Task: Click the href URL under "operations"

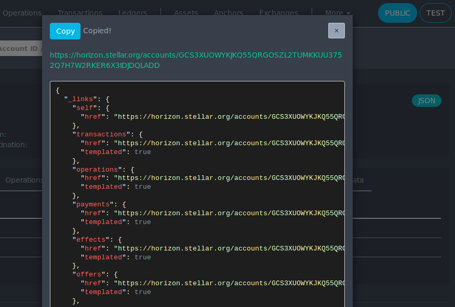Action: point(229,178)
